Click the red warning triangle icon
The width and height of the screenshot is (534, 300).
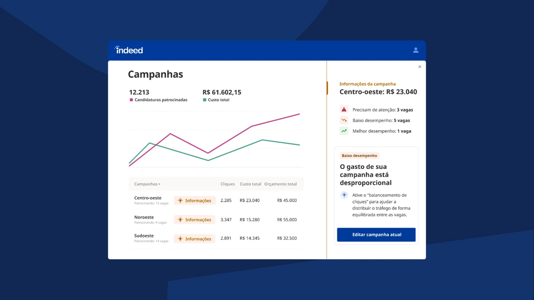tap(344, 109)
